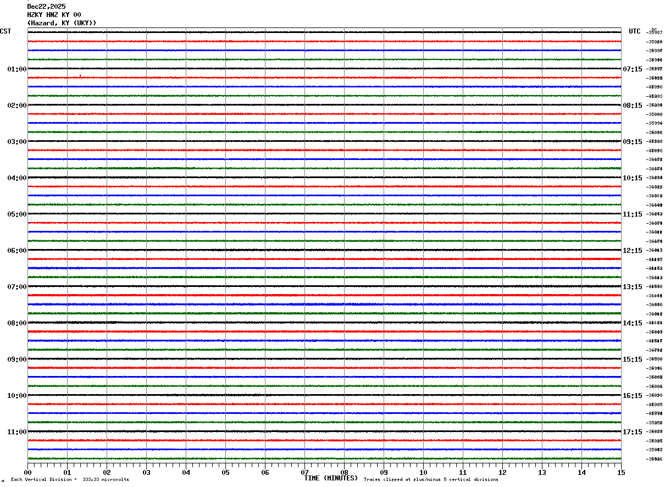Click the "11:00" CST hour label
This screenshot has width=665, height=487.
17,432
